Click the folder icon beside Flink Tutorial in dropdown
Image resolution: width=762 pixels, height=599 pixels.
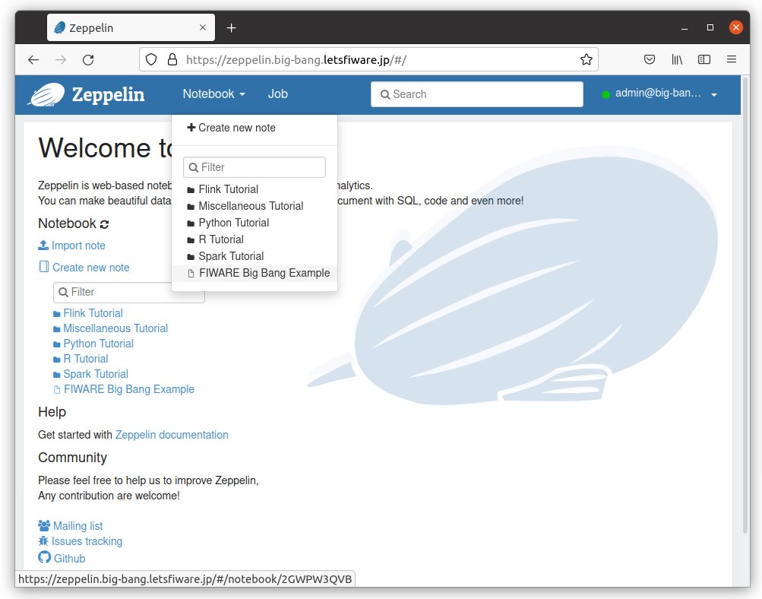[x=191, y=190]
